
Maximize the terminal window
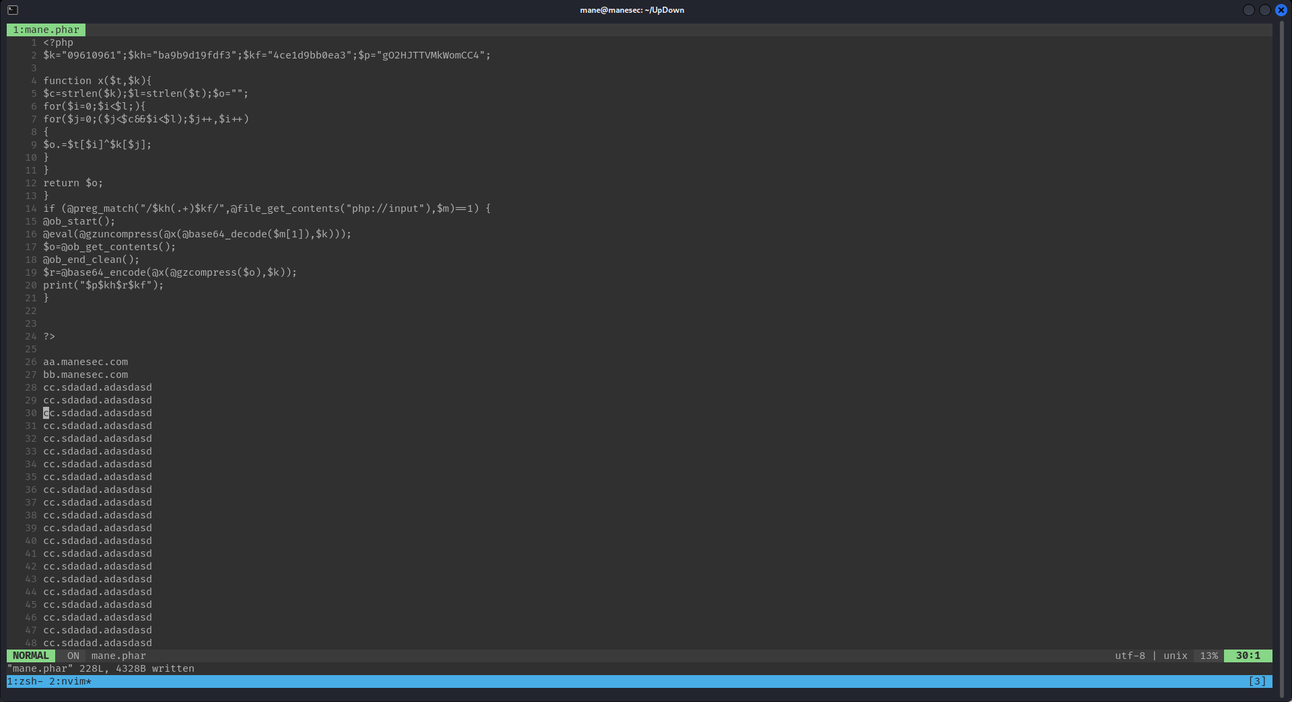pos(1265,10)
